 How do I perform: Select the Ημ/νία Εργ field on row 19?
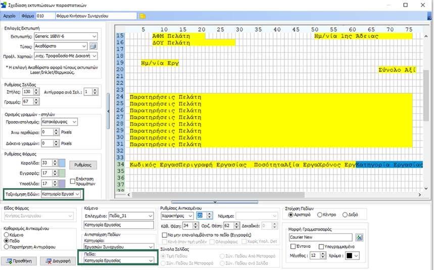(x=160, y=63)
